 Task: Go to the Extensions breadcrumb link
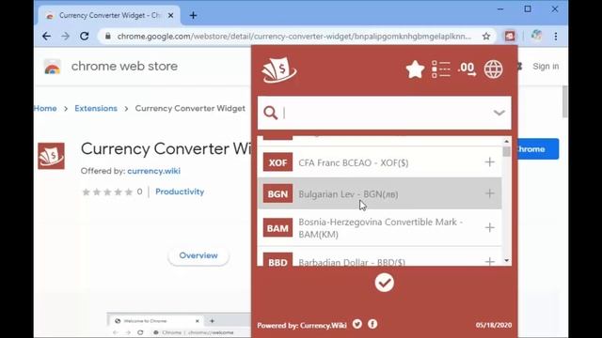point(96,109)
